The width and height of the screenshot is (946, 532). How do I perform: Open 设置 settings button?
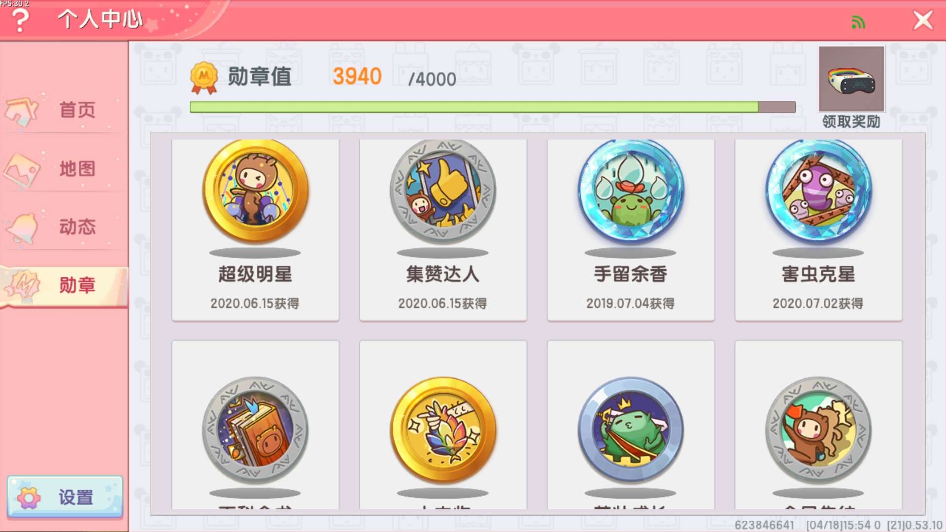(65, 498)
